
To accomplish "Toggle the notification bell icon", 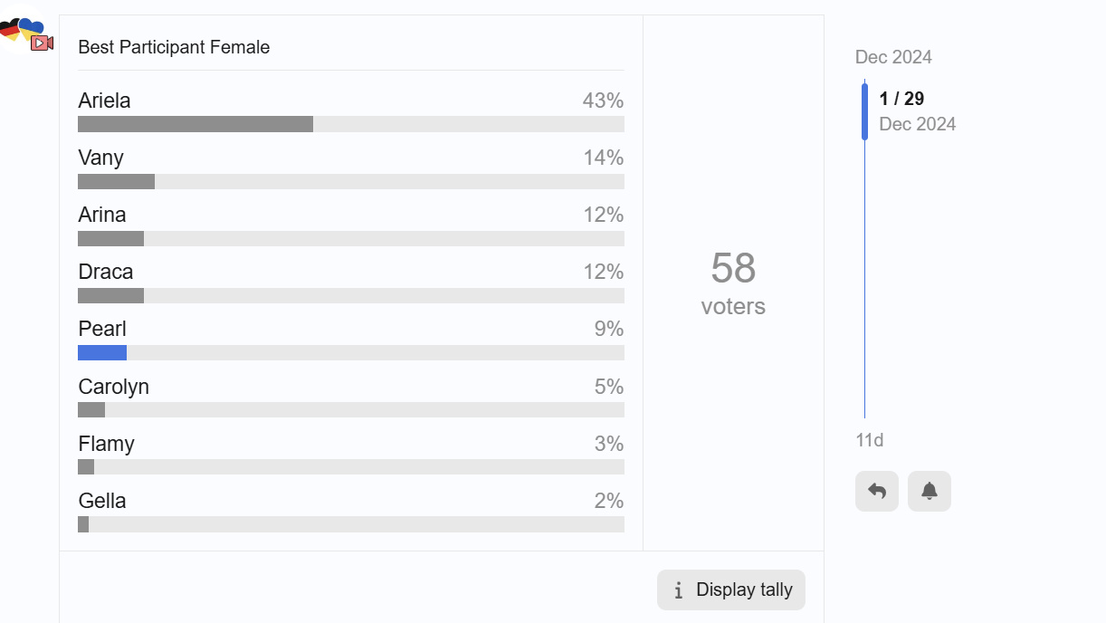I will [x=929, y=491].
